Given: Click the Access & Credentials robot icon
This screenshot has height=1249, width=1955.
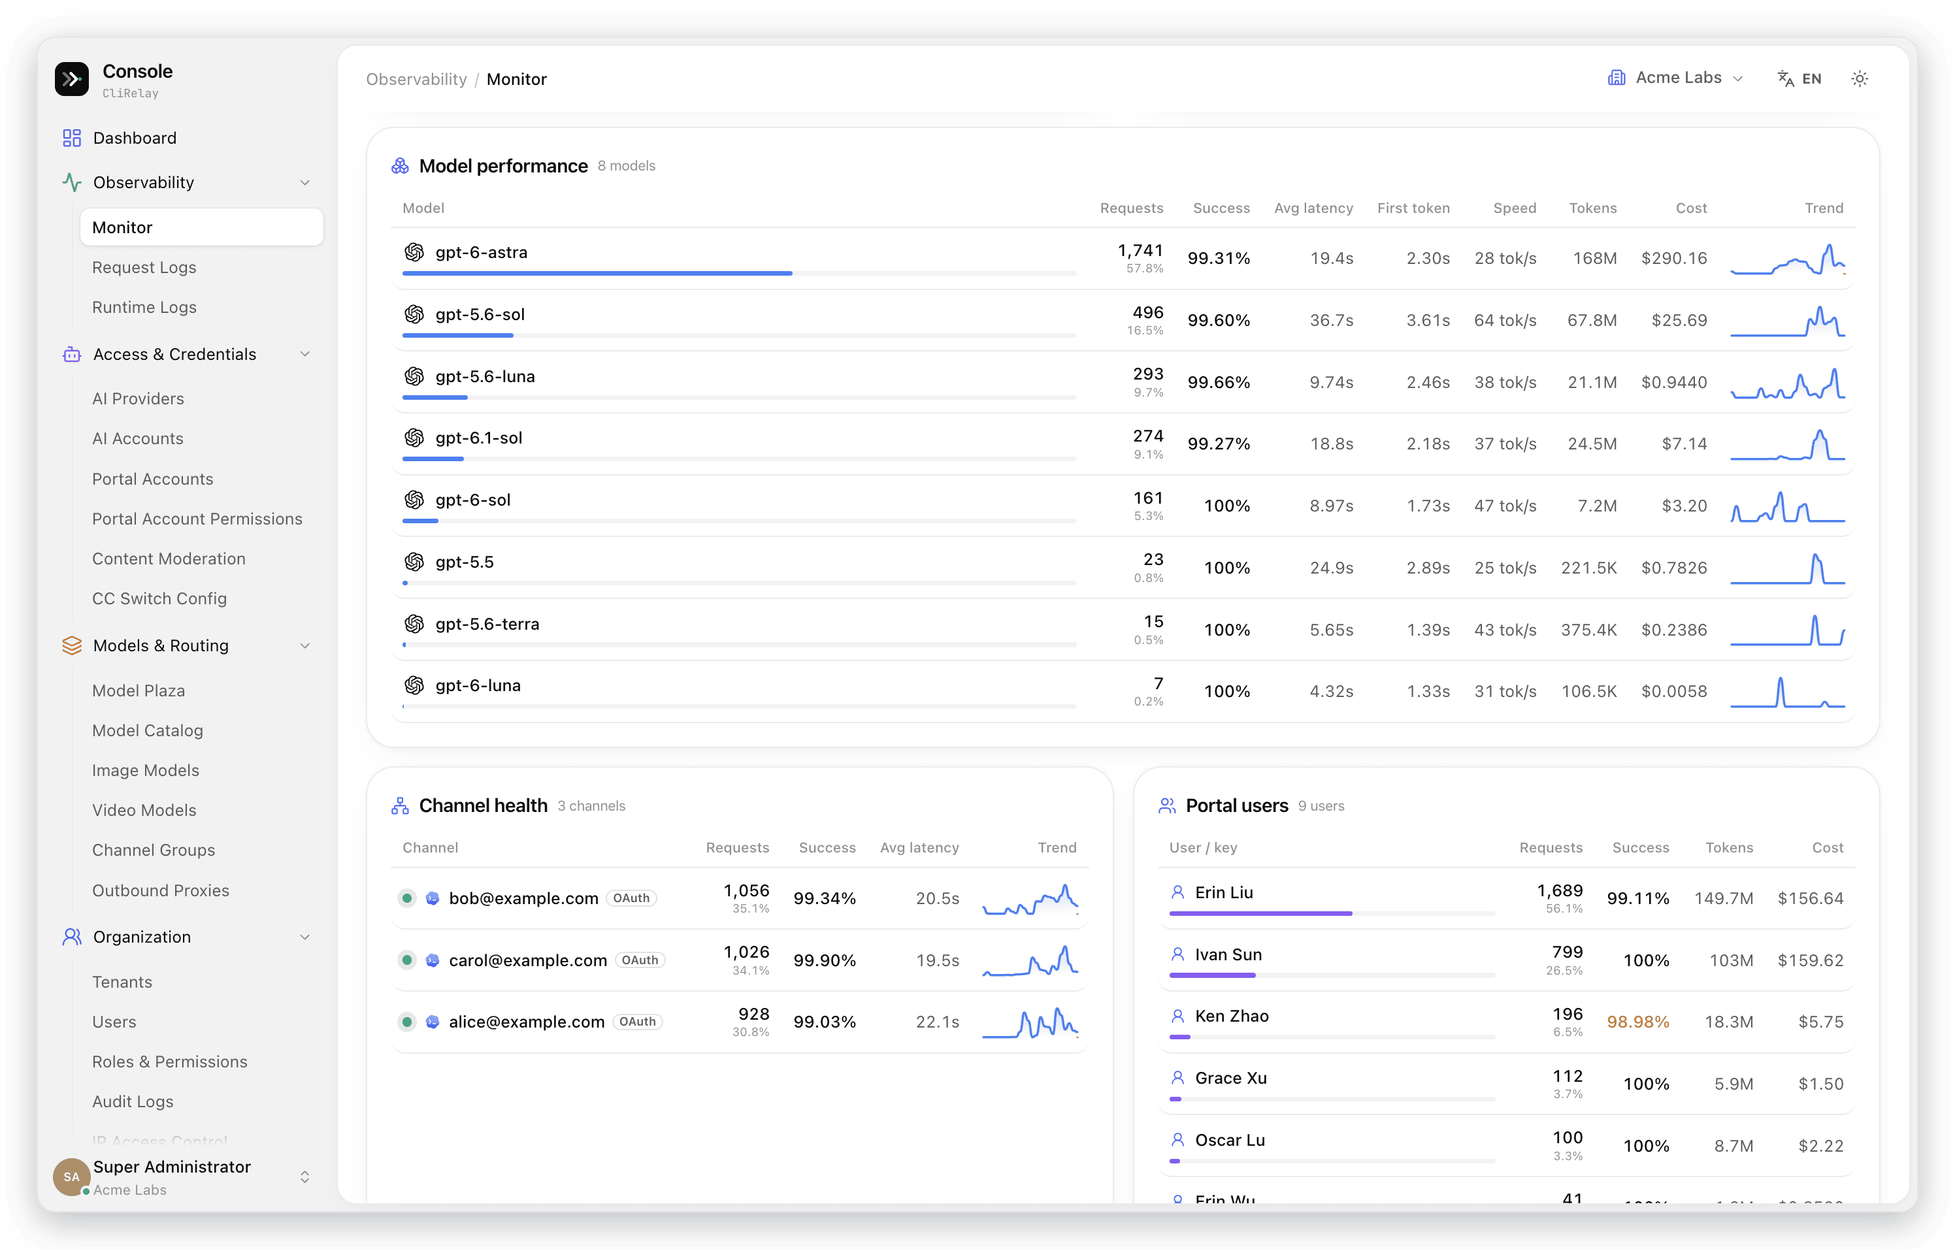Looking at the screenshot, I should [x=71, y=354].
